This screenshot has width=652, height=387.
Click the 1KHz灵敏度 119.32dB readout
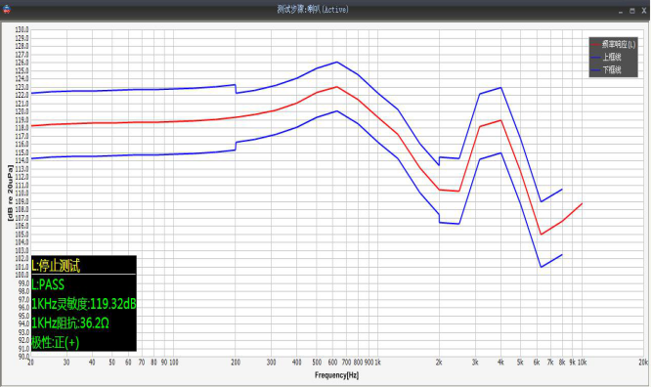tap(84, 304)
